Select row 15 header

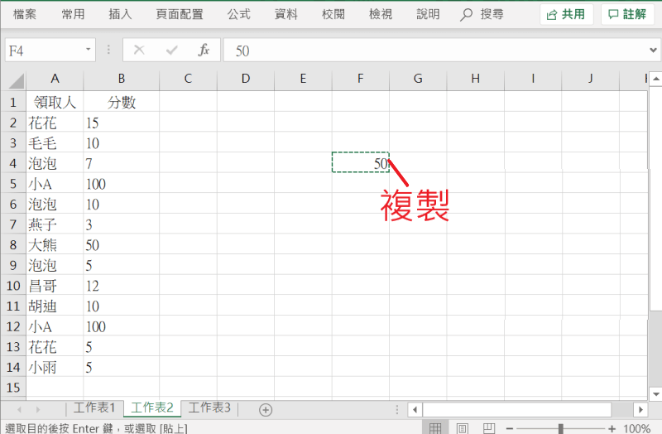[x=13, y=388]
